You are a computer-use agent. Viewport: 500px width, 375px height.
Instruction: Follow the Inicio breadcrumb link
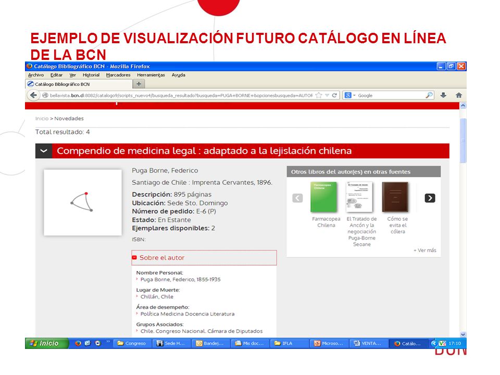coord(42,118)
